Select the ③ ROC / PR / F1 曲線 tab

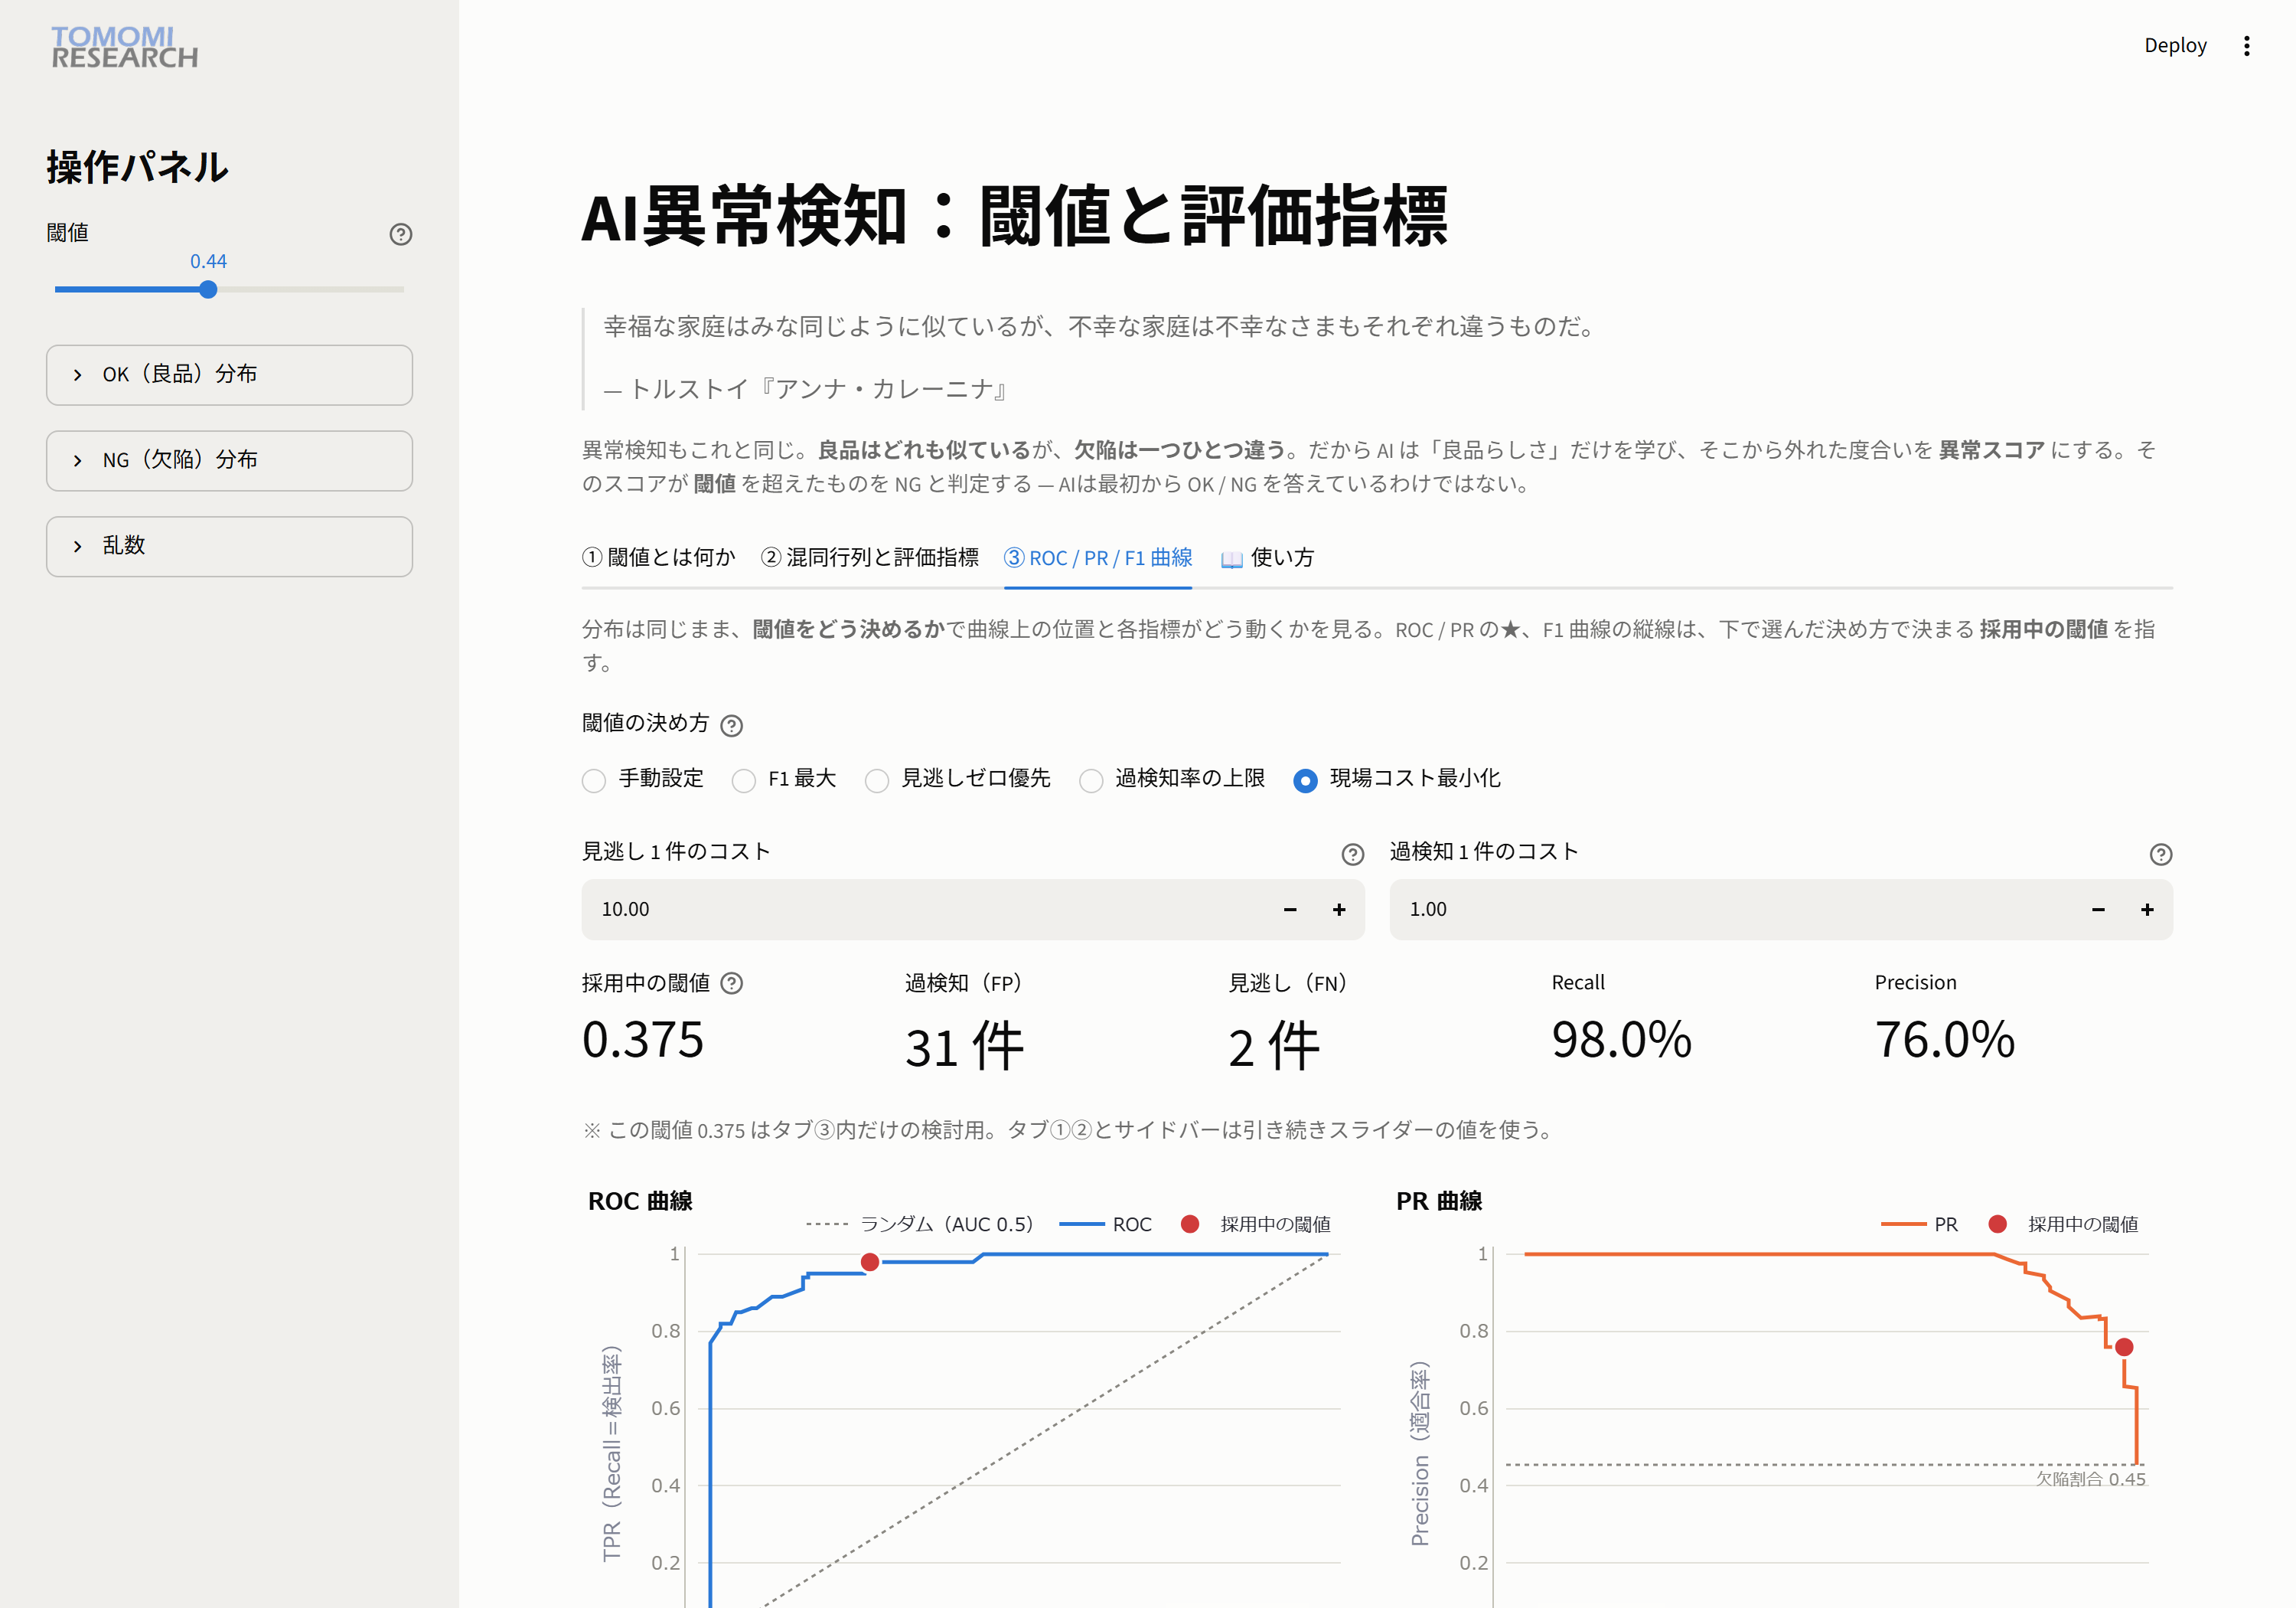[x=1098, y=558]
